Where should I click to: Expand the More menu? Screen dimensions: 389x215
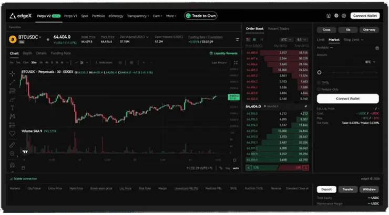tap(171, 16)
